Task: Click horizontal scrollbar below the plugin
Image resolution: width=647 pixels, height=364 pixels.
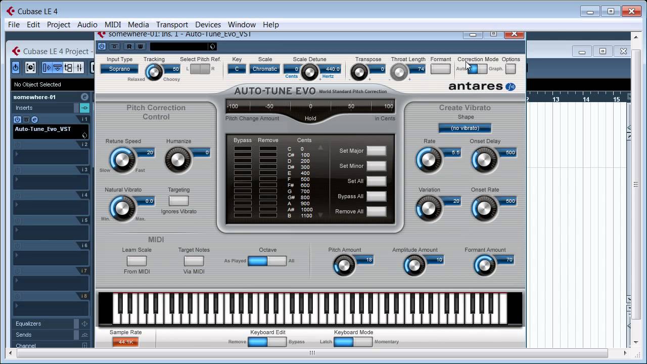Action: point(312,353)
